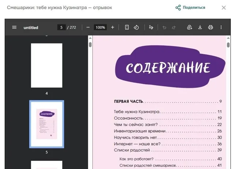Toggle the sidebar hamburger menu
The image size is (234, 169).
click(x=14, y=27)
